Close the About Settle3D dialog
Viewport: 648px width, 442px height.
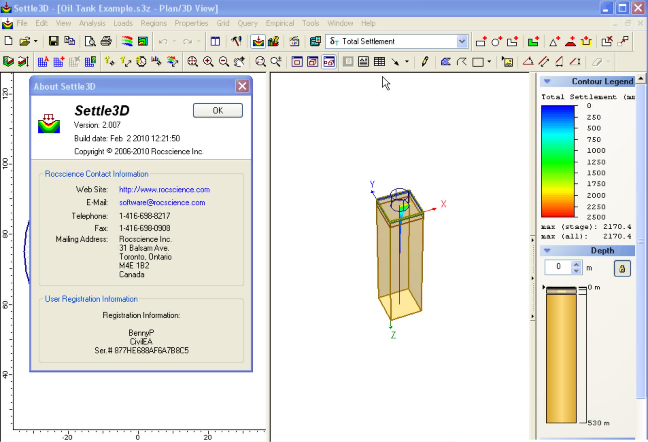tap(242, 86)
